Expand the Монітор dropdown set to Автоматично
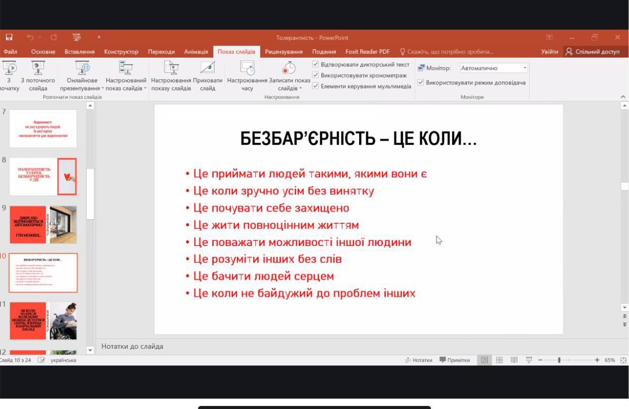Image resolution: width=629 pixels, height=409 pixels. click(x=525, y=68)
